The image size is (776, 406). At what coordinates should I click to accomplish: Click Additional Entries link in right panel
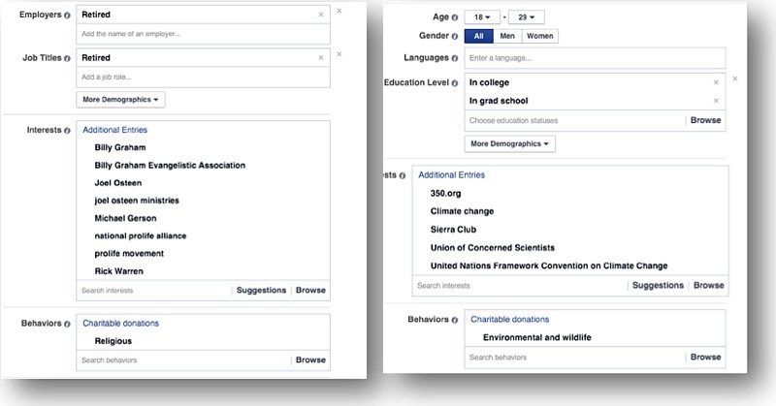(451, 175)
